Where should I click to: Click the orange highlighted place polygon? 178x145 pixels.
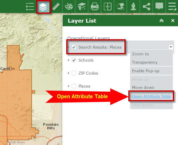(19, 97)
